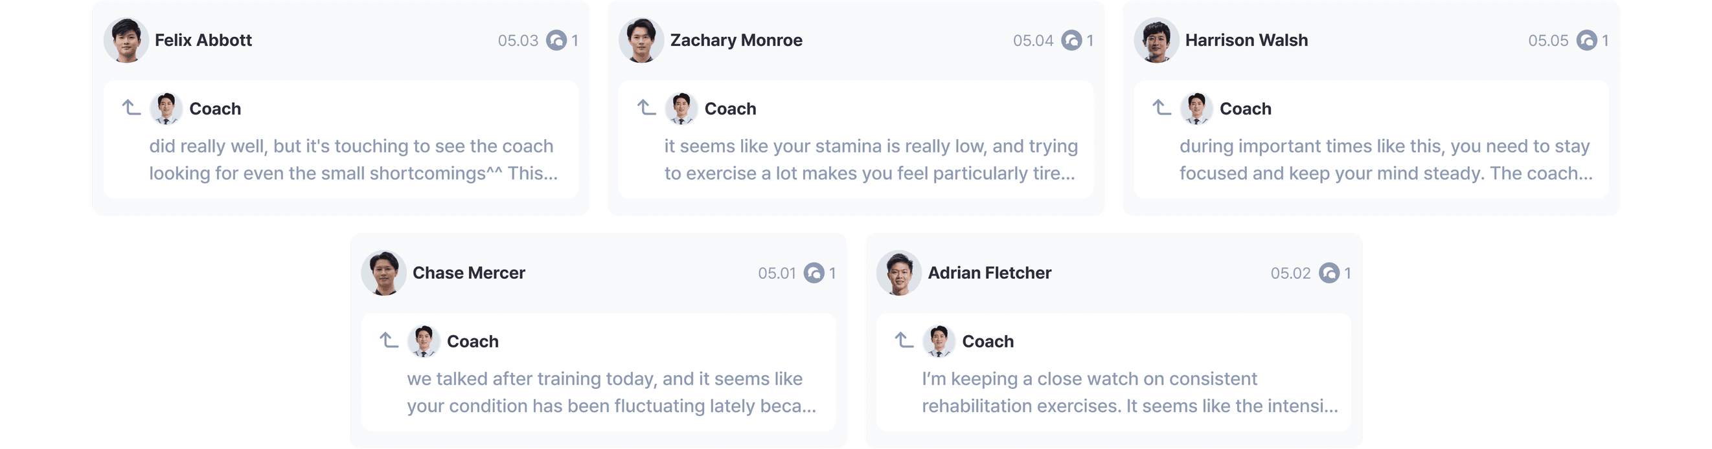The image size is (1712, 449).
Task: Open Felix Abbott's profile photo
Action: pos(126,41)
